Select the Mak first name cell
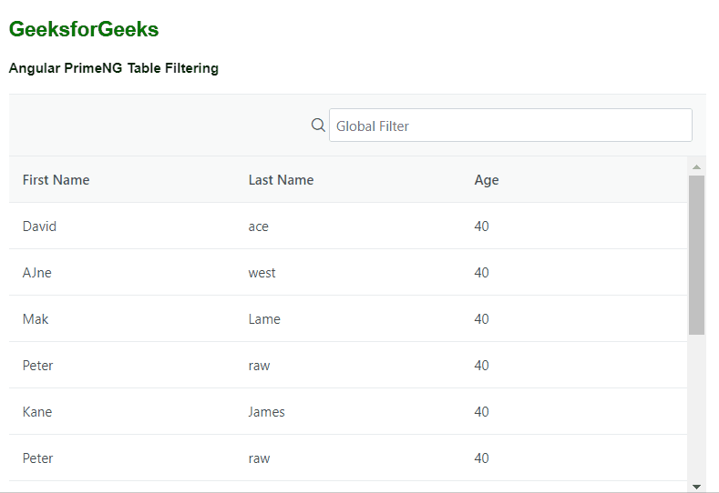Image resolution: width=719 pixels, height=493 pixels. pos(36,319)
